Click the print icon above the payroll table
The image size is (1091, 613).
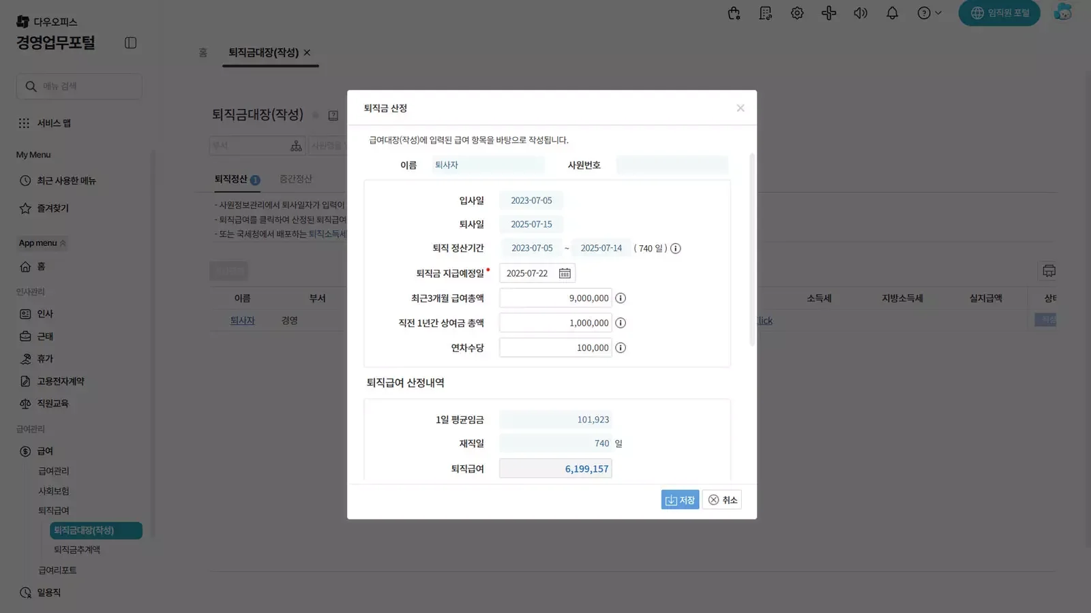(x=1048, y=270)
